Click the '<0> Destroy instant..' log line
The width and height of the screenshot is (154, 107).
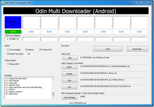(14, 92)
